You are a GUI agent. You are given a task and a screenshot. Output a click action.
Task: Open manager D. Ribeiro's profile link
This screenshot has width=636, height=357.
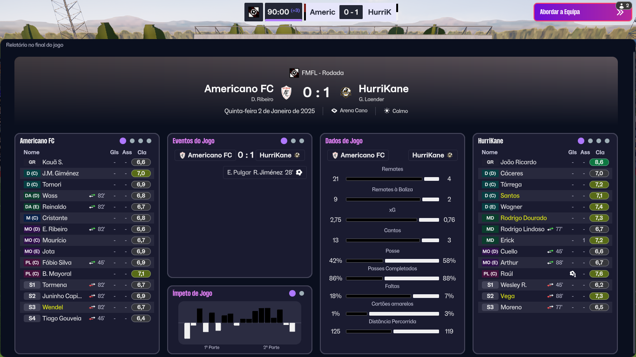tap(262, 99)
